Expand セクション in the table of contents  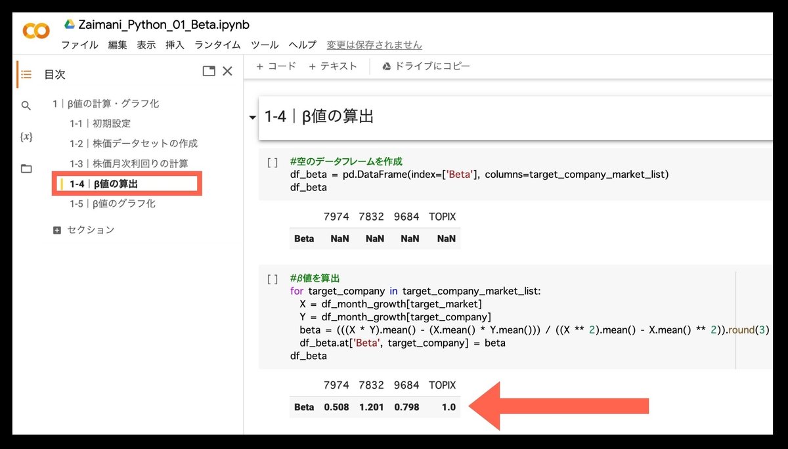coord(58,229)
